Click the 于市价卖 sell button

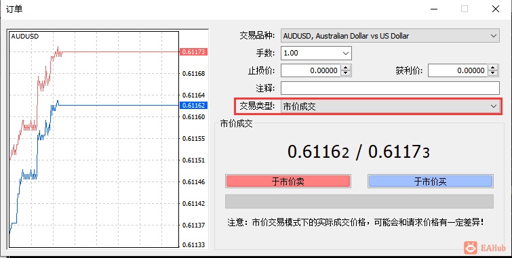coord(288,181)
